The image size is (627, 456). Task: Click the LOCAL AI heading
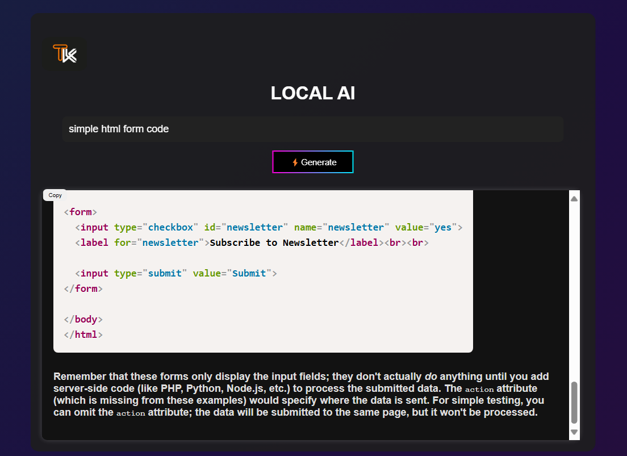coord(312,93)
